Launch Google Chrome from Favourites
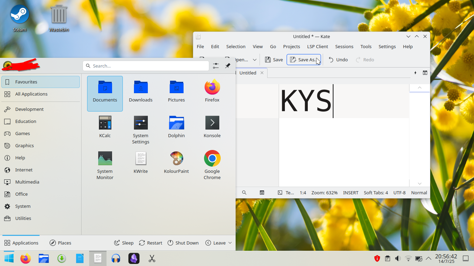This screenshot has height=266, width=474. coord(212,165)
